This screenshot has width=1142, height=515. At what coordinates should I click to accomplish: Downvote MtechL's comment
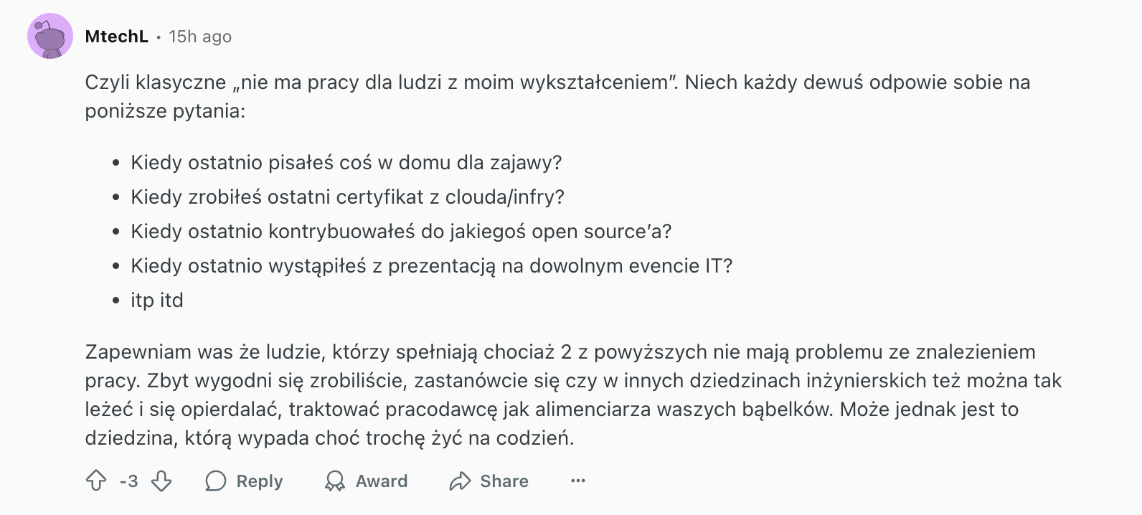coord(161,481)
